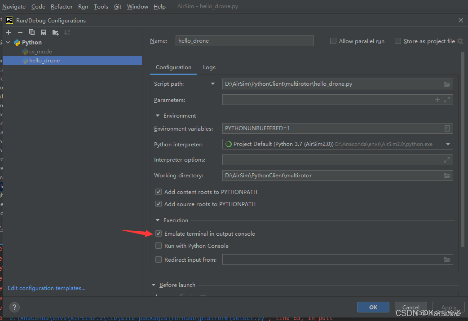This screenshot has width=468, height=321.
Task: Switch to the Logs tab
Action: [209, 67]
